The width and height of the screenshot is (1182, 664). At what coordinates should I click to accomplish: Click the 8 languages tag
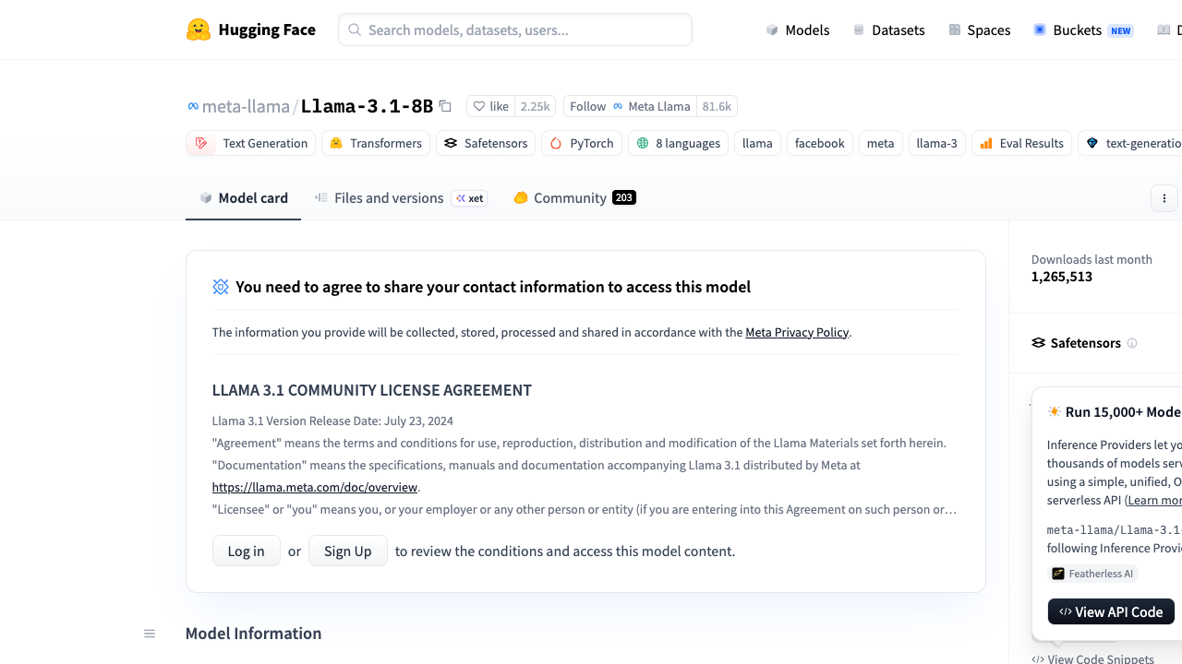679,143
